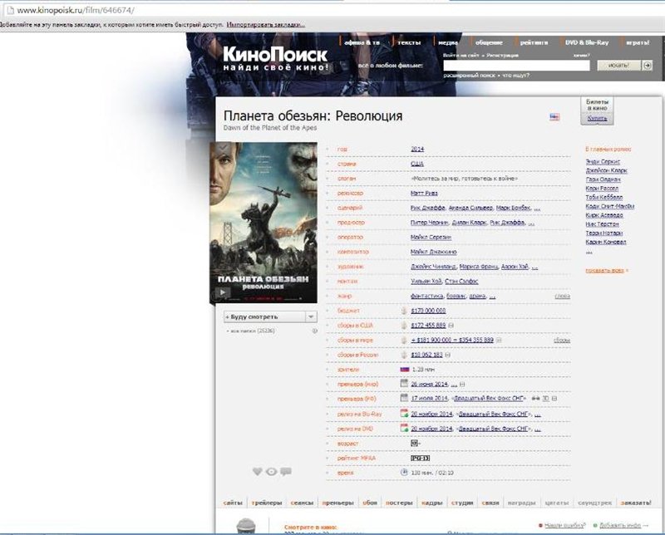Image resolution: width=665 pixels, height=535 pixels.
Task: Click the 3D glasses icon in премьера (РФ) row
Action: coord(535,399)
